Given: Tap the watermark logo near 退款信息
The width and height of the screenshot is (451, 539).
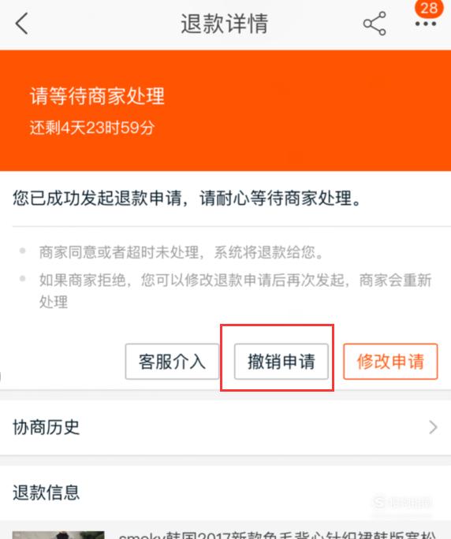Looking at the screenshot, I should click(402, 503).
